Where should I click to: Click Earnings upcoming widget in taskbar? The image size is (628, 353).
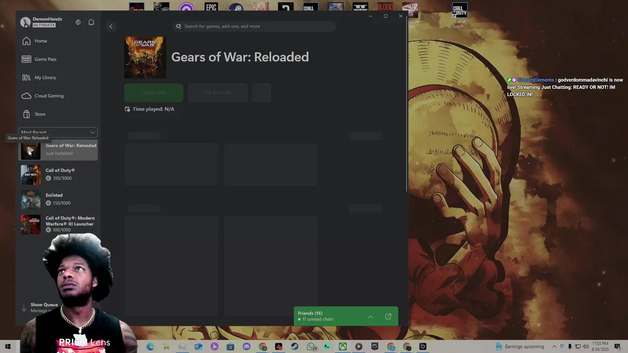tap(520, 347)
